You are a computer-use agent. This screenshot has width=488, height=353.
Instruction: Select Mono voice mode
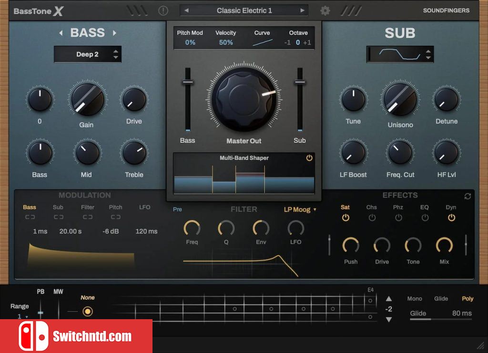point(415,299)
